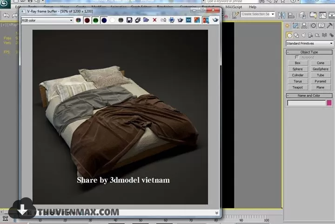
Task: Toggle the A/B compare red icon
Action: (206, 20)
